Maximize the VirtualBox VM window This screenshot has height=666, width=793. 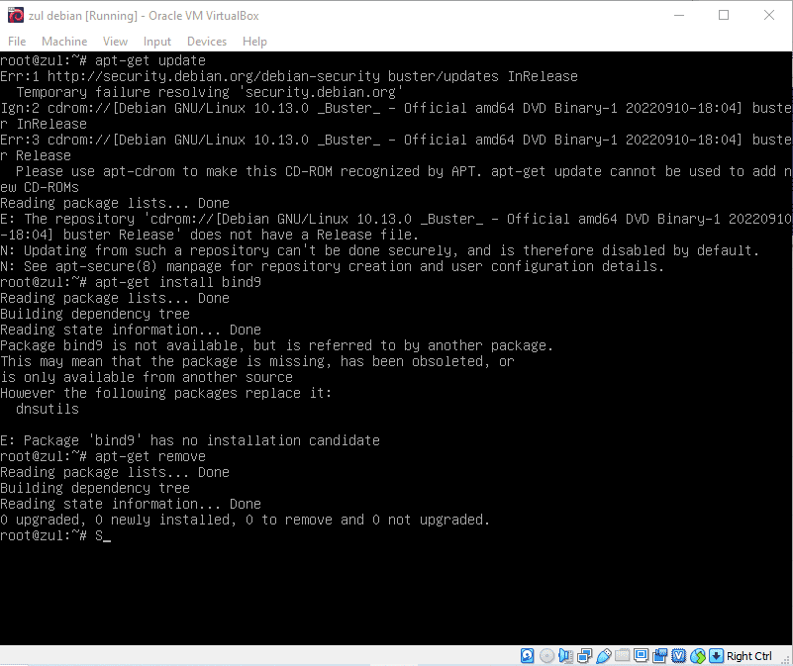point(724,15)
